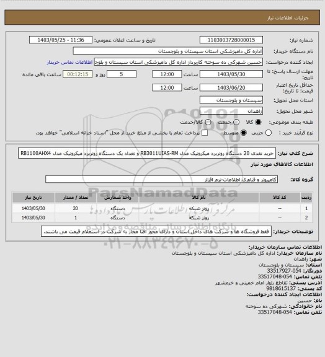Click the price validity date 1403/06/20 field
This screenshot has width=325, height=357.
231,87
